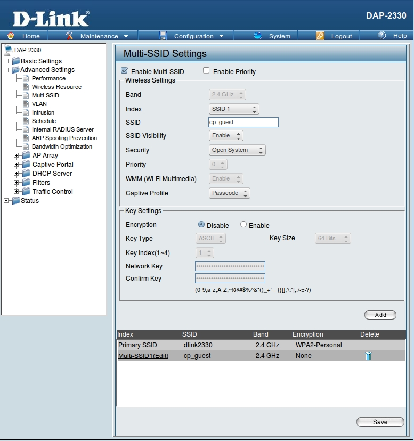Click the Add button
414x441 pixels.
coord(380,315)
